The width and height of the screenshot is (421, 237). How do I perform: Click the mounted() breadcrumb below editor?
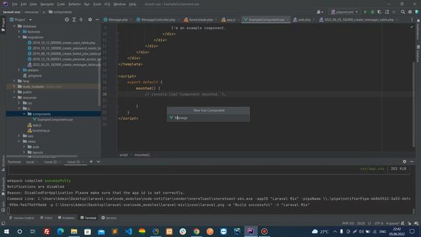coord(142,155)
